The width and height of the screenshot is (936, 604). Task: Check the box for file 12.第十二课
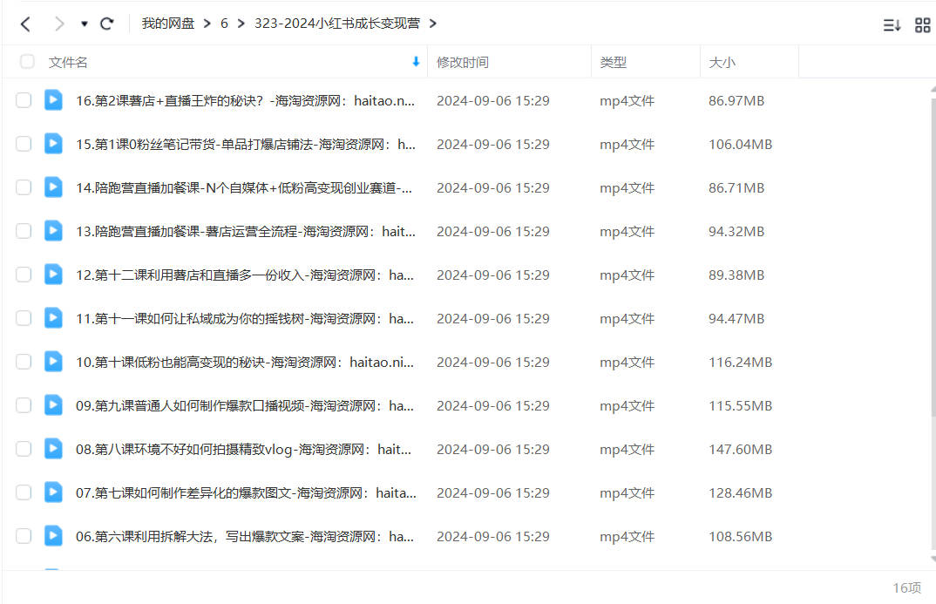(24, 275)
